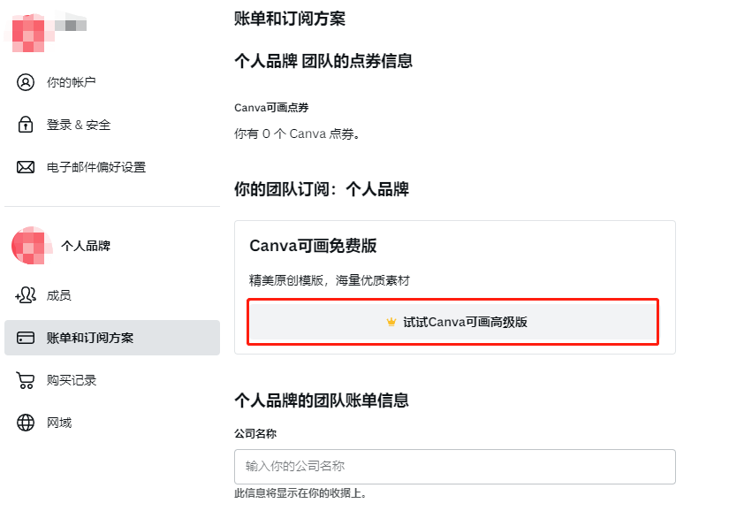The width and height of the screenshot is (729, 511).
Task: Click the lock icon for 登录 & 安全
Action: point(26,125)
